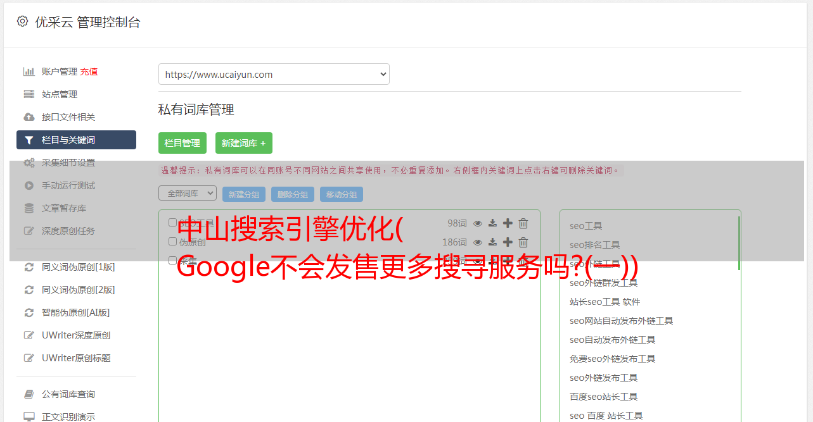Download the 98词 word library
Screen dimensions: 813x422
click(x=492, y=223)
